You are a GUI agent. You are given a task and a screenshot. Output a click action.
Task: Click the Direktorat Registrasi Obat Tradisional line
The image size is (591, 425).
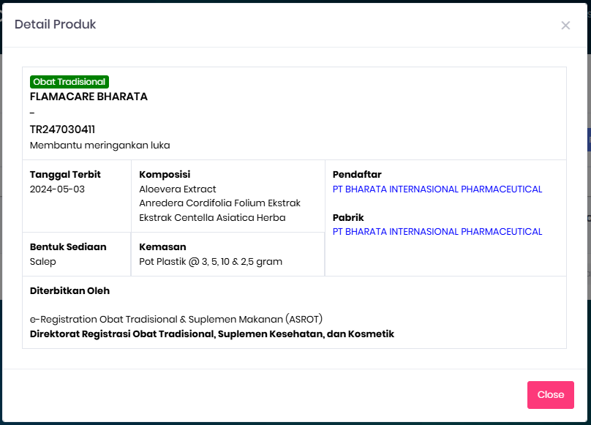pos(212,334)
